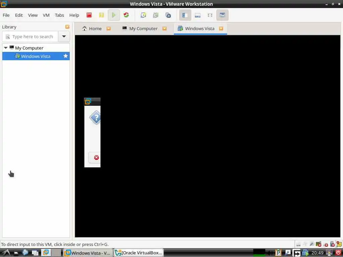Open the Help menu

tap(74, 15)
